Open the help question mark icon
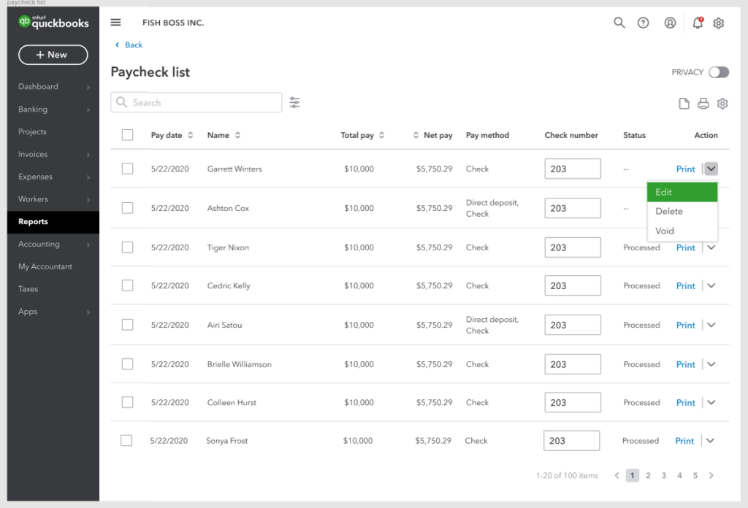This screenshot has height=508, width=748. [643, 23]
